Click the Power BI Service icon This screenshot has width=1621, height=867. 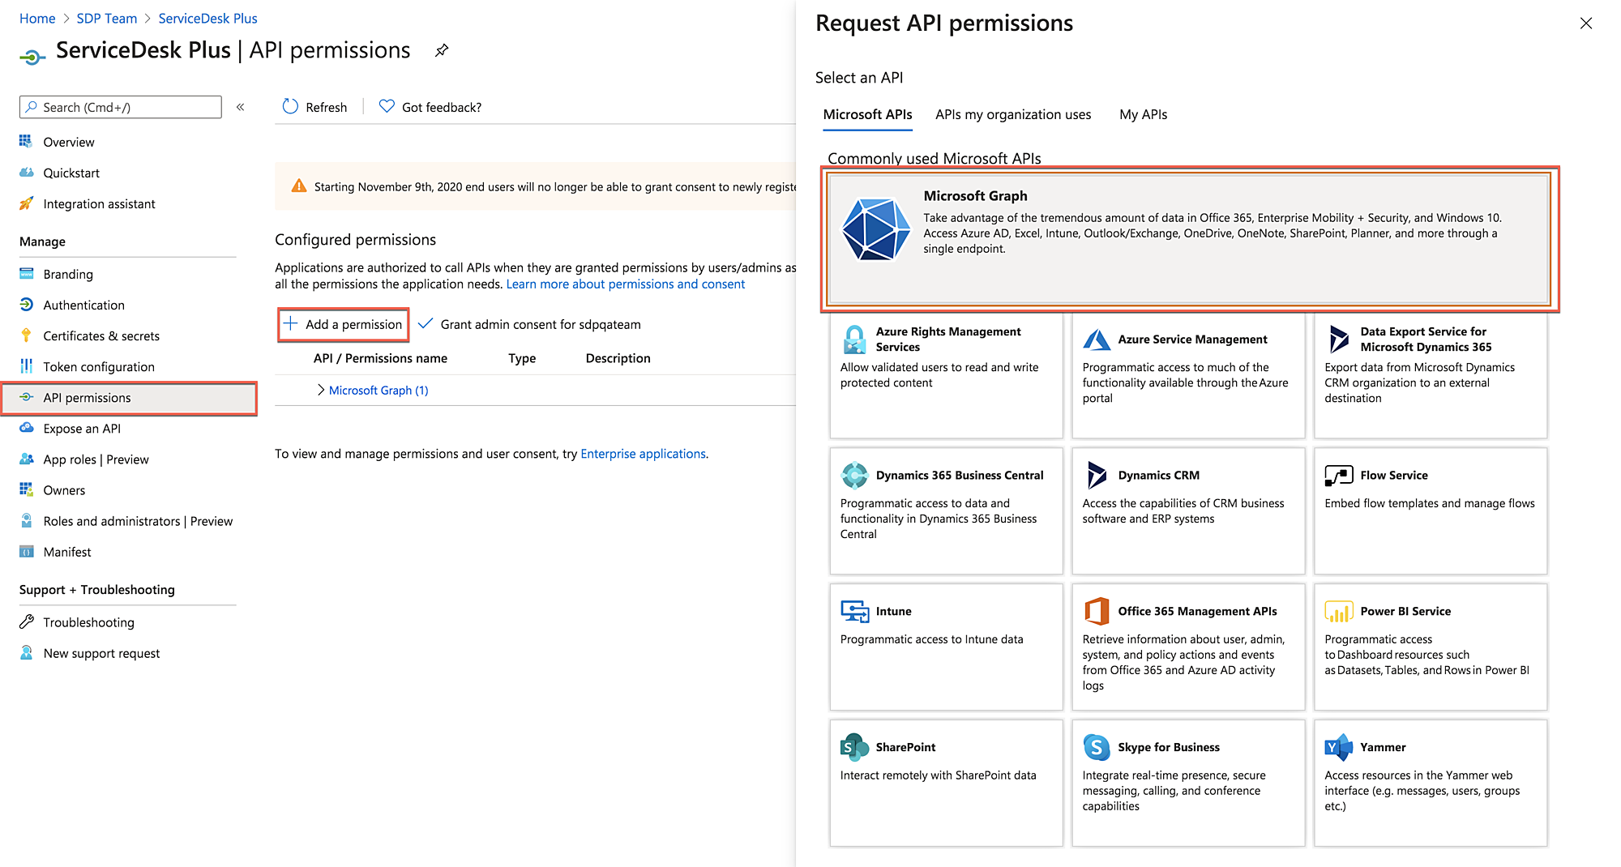click(x=1338, y=611)
